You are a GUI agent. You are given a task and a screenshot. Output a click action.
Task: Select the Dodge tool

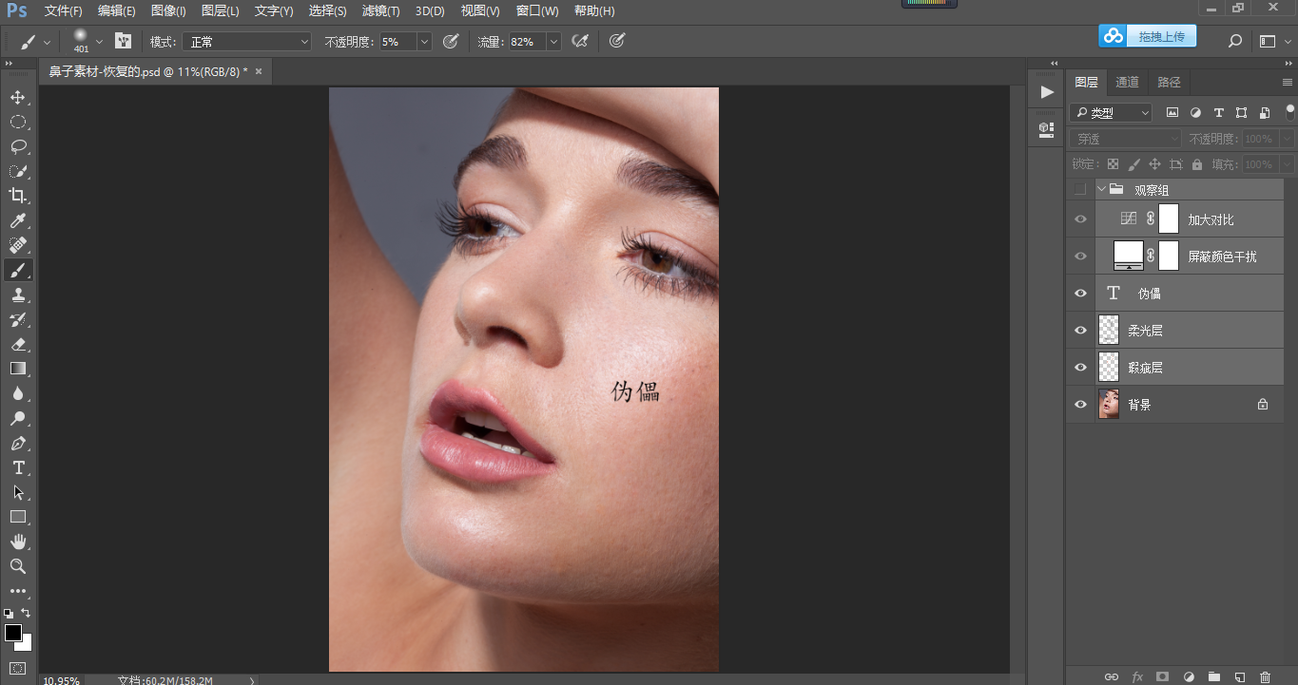(18, 418)
